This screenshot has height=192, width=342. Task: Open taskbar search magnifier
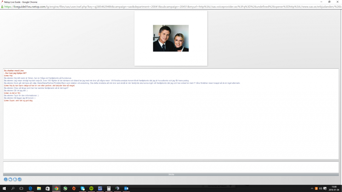click(x=13, y=188)
